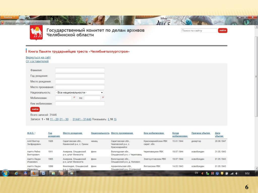Viewport: 258px width, 193px height.
Task: Click the page heading 'Книга Памяти трудармейцев треста'
Action: (x=79, y=52)
